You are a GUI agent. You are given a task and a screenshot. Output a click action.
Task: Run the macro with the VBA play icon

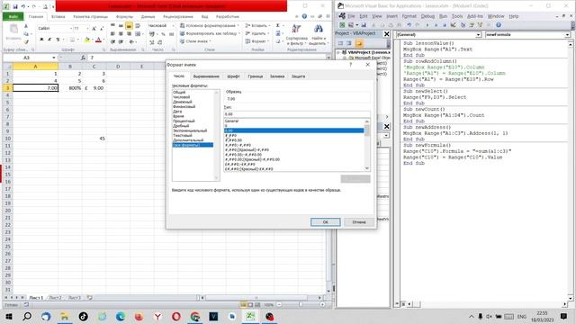click(427, 25)
